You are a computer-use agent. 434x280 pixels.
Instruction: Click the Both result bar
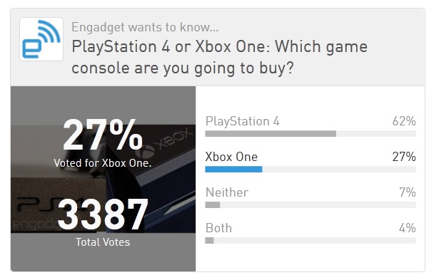311,241
